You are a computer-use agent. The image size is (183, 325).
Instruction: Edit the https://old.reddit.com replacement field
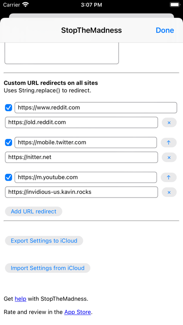81,122
